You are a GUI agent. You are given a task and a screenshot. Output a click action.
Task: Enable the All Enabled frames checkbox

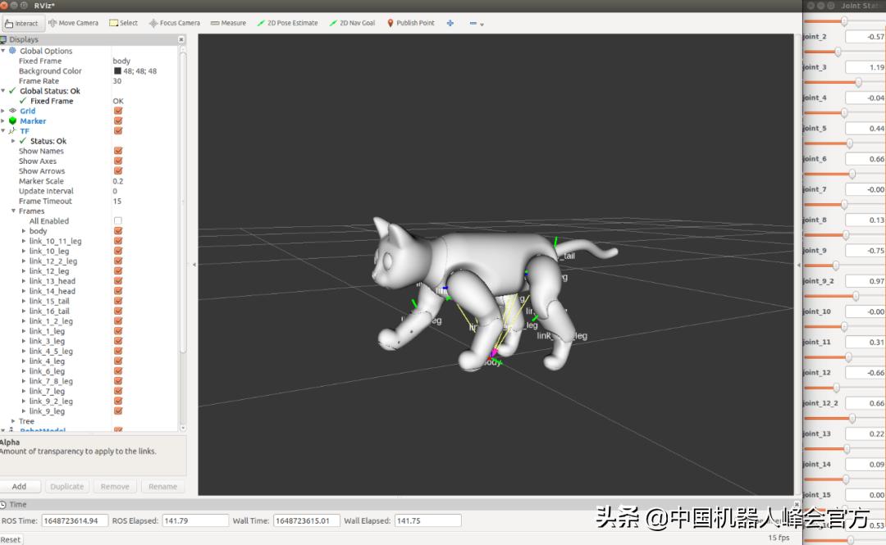point(117,220)
